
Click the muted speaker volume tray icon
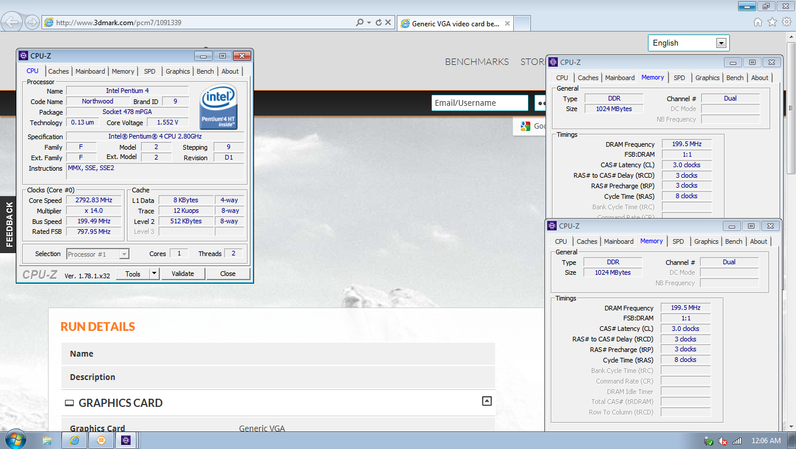[x=723, y=441]
